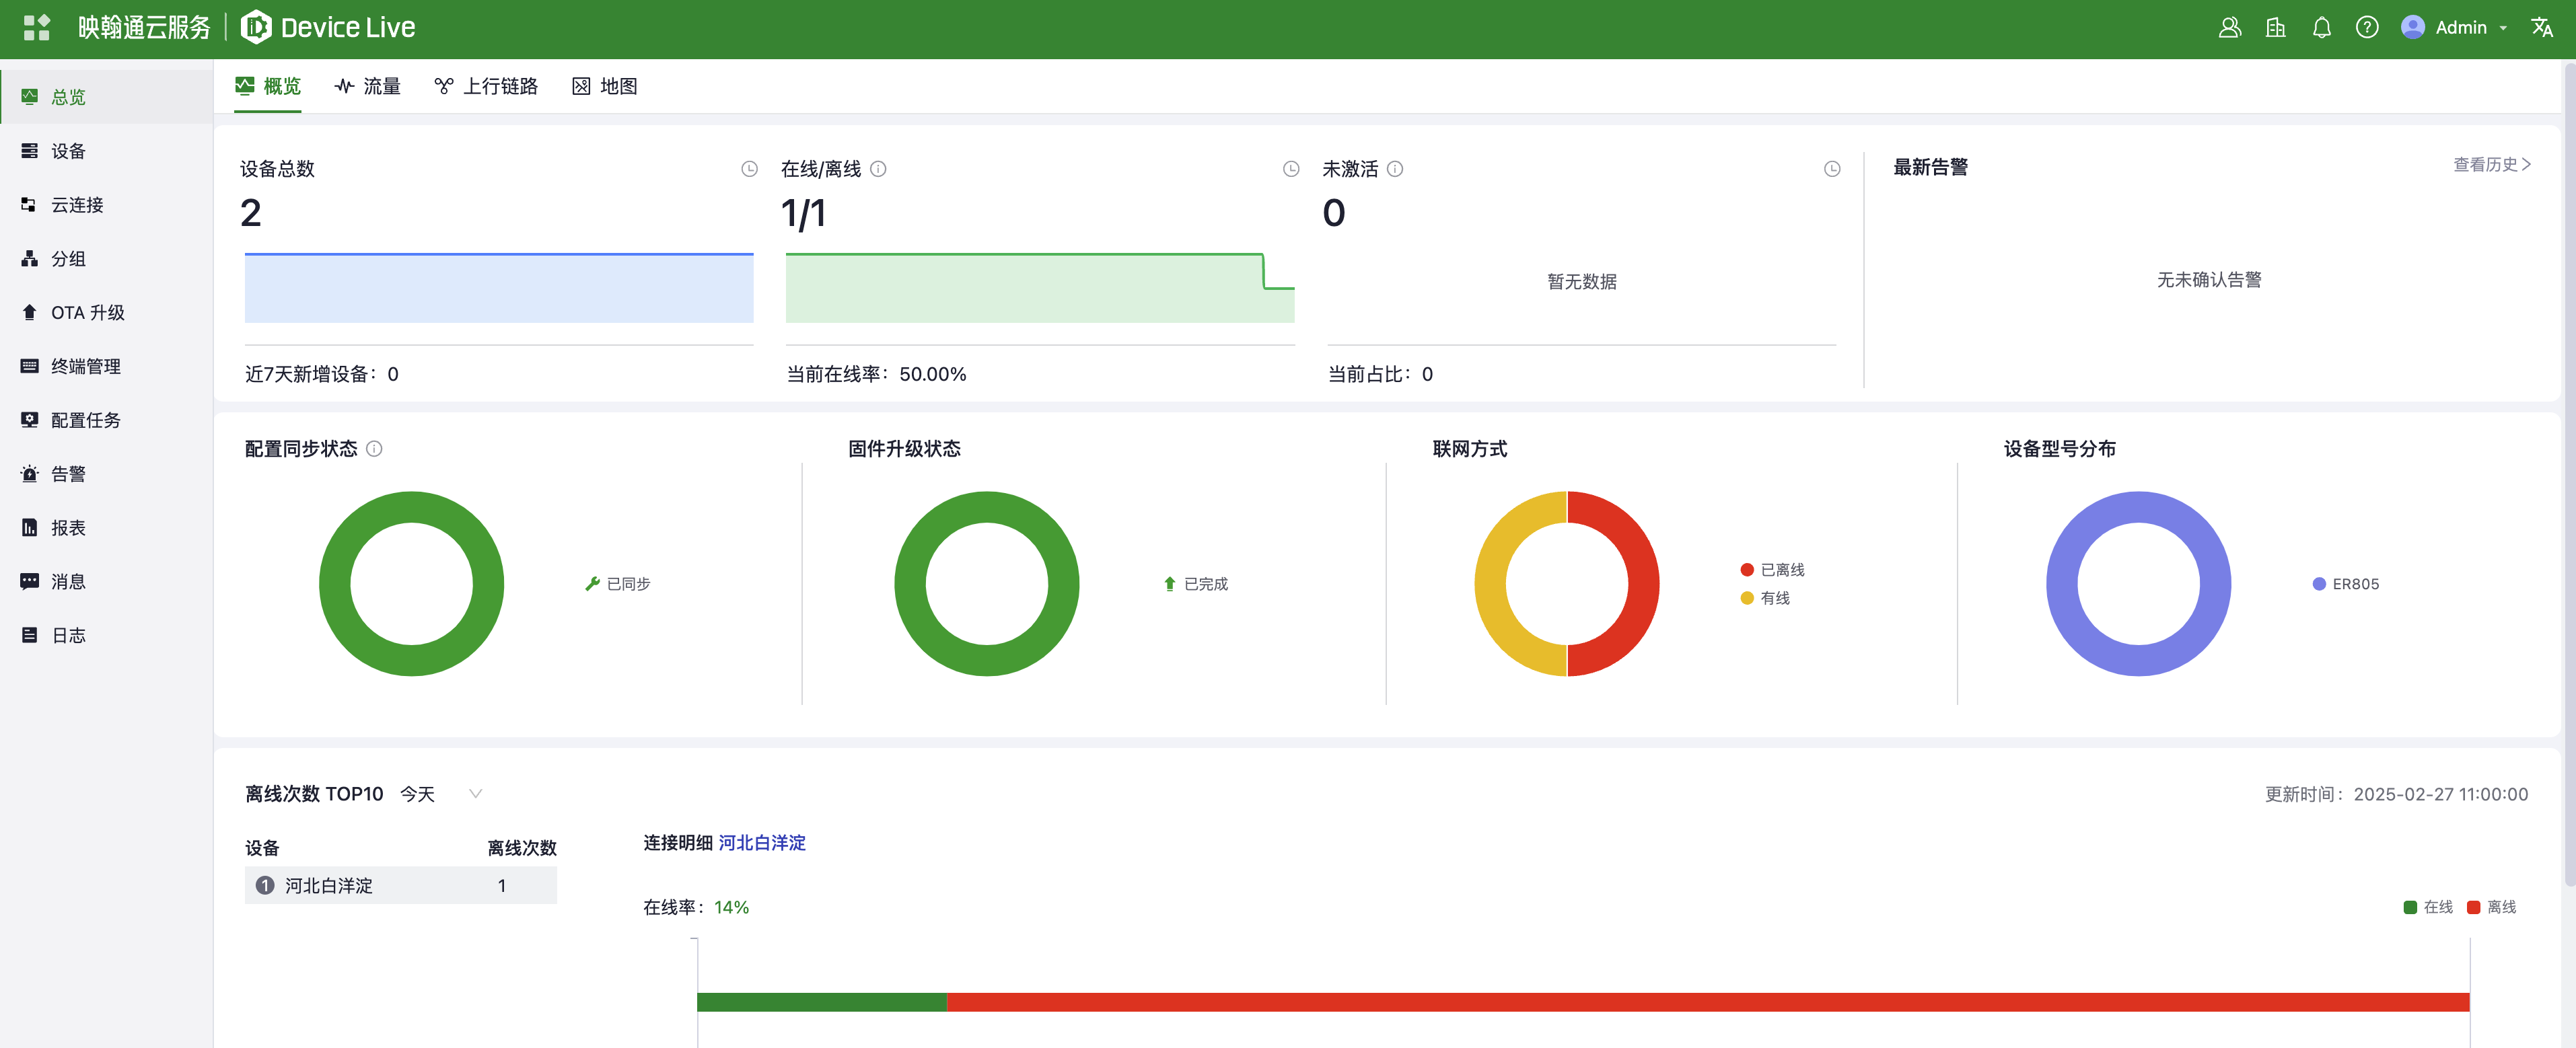The width and height of the screenshot is (2576, 1048).
Task: Open 设备 in the sidebar menu
Action: (x=68, y=151)
